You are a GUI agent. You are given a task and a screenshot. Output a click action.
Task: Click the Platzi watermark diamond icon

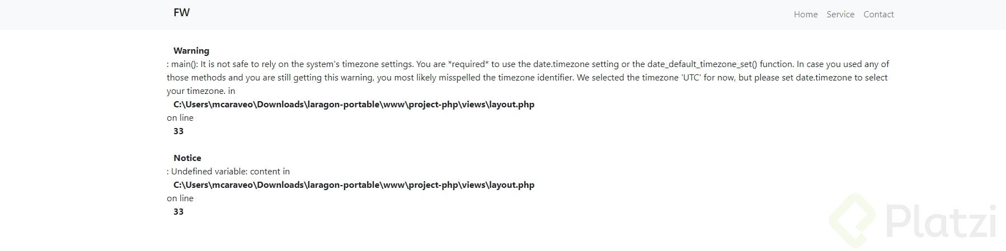(x=852, y=220)
